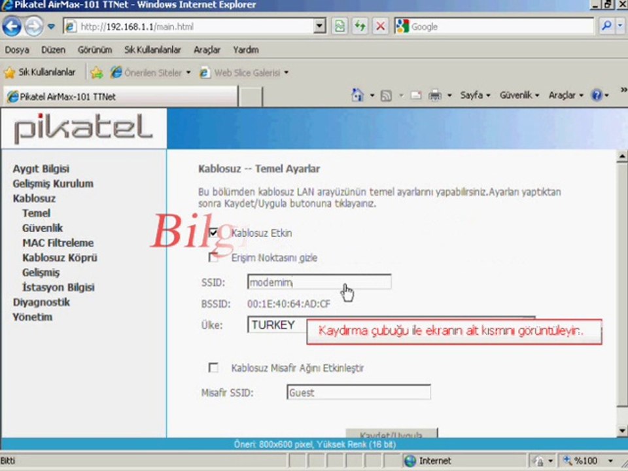Open the Gelişmiş wireless submenu item
Screen dimensions: 628x471
tap(41, 272)
